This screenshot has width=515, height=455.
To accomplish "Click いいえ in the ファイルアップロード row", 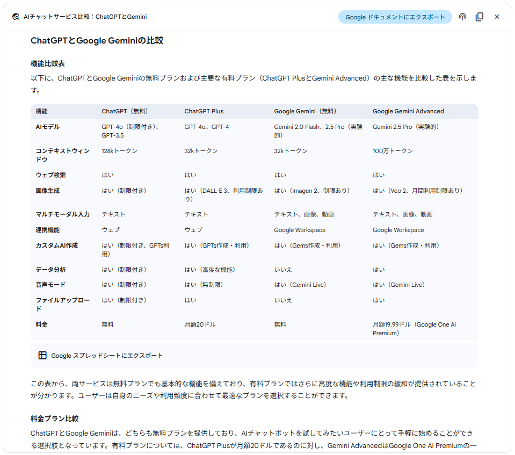I will click(x=283, y=300).
